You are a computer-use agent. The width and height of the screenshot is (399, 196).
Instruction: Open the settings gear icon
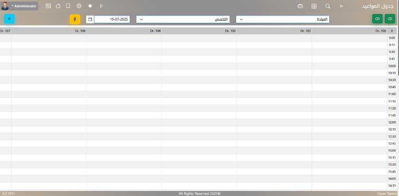[x=79, y=6]
